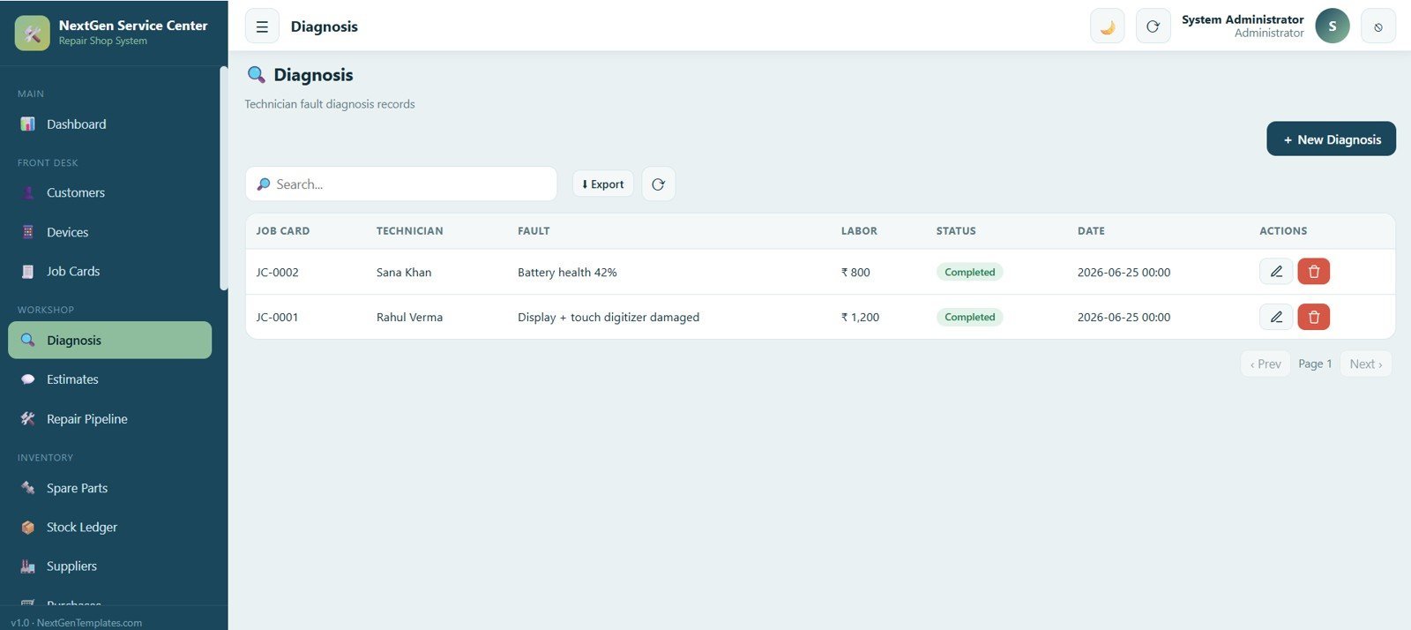Click the System Administrator user name

click(1243, 19)
